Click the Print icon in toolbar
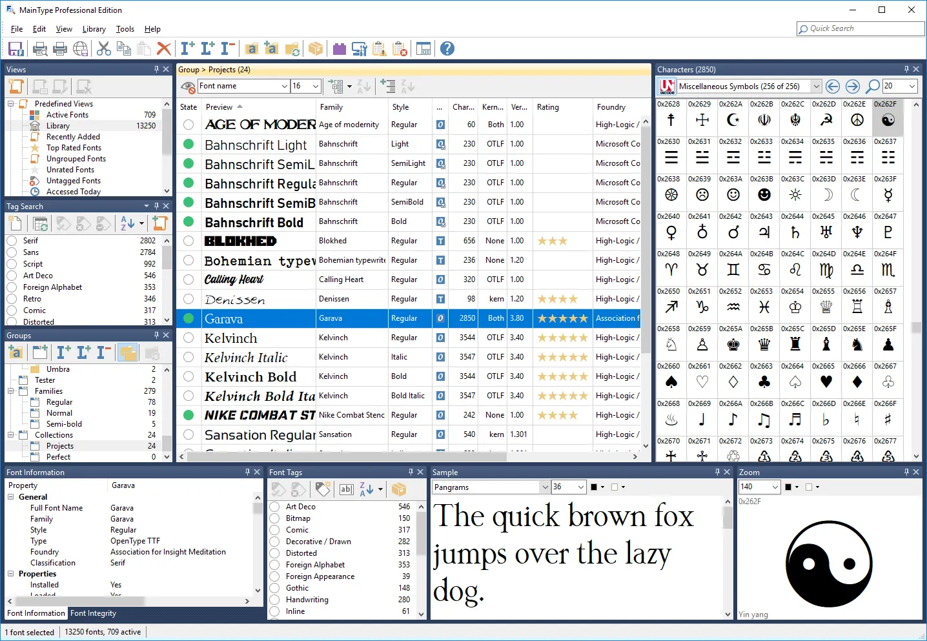The image size is (927, 641). point(60,48)
